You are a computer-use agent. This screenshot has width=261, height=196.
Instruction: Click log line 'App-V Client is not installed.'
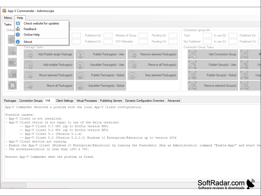pyautogui.click(x=34, y=119)
